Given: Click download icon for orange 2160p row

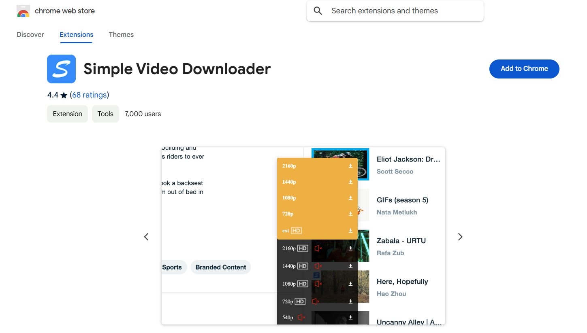Looking at the screenshot, I should 350,166.
